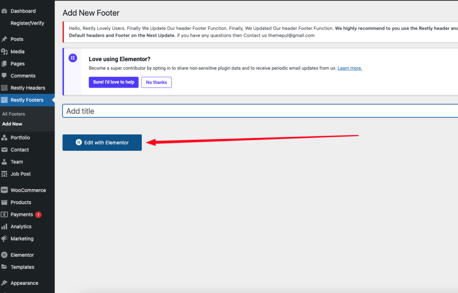Screen dimensions: 458x293
Task: Click the Dashboard gauge icon
Action: pyautogui.click(x=4, y=11)
